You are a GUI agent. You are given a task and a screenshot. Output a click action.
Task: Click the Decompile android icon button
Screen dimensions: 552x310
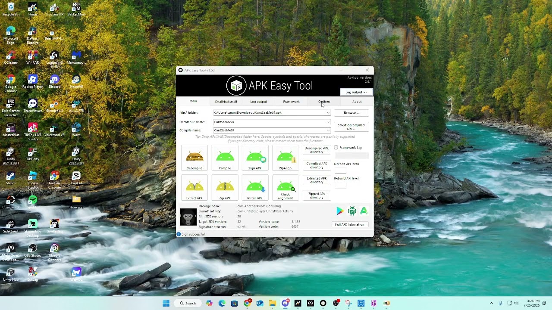(x=194, y=158)
